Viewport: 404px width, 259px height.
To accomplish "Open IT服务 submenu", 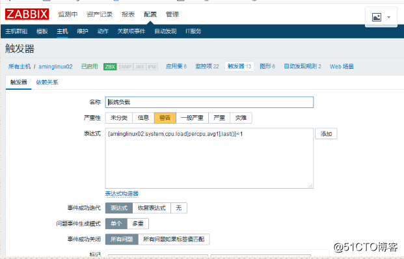I will (193, 31).
